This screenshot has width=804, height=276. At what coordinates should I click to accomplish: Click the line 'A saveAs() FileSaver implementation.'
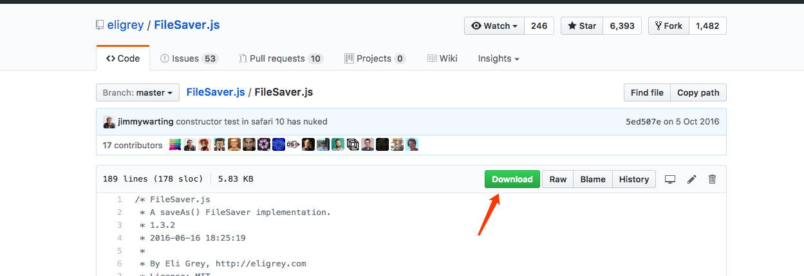pos(235,212)
